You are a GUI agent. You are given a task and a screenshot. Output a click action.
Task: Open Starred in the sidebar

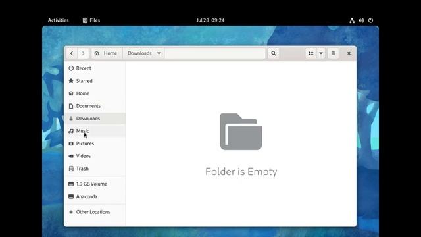(x=84, y=81)
